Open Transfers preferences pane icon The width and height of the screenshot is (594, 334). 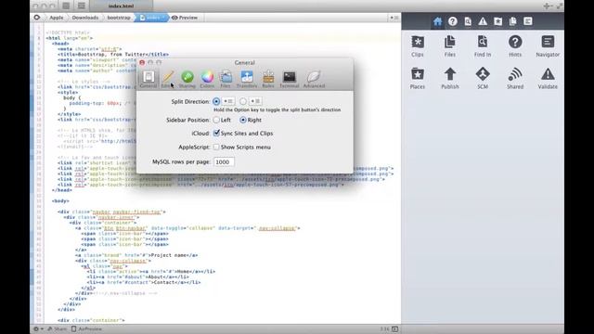(x=247, y=79)
